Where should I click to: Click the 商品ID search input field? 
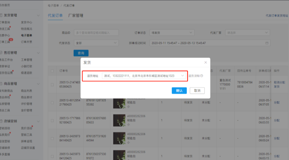coord(96,33)
